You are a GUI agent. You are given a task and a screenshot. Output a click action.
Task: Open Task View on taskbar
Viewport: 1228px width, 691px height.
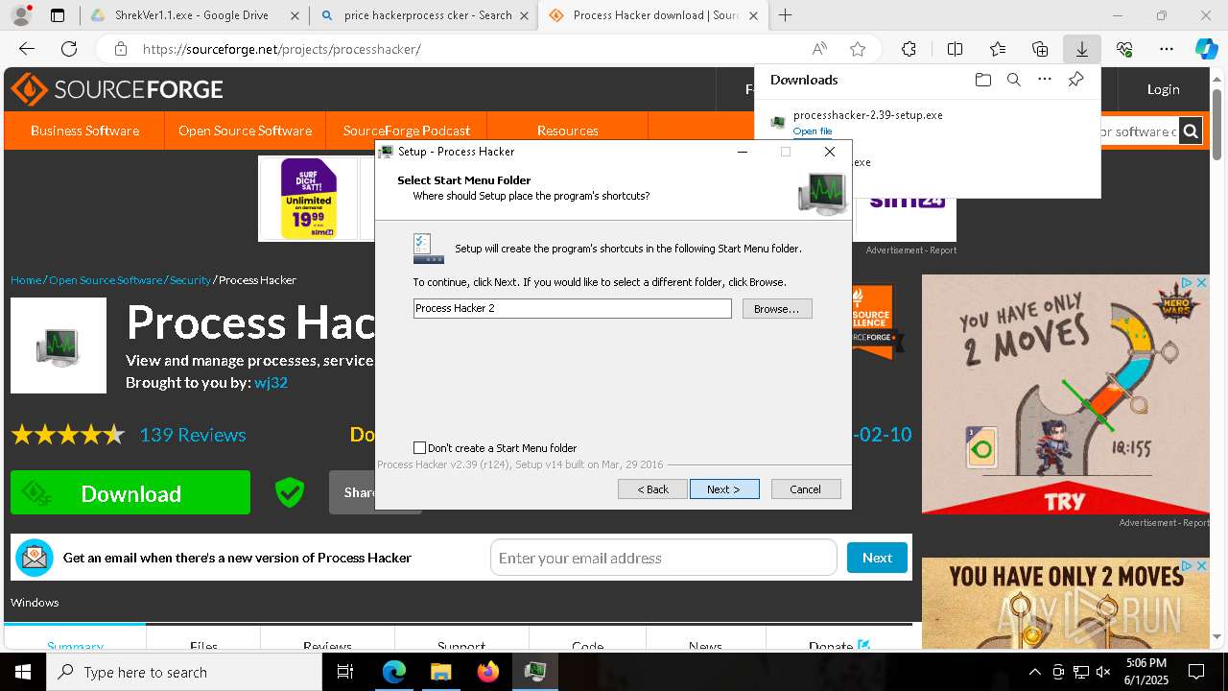(345, 672)
